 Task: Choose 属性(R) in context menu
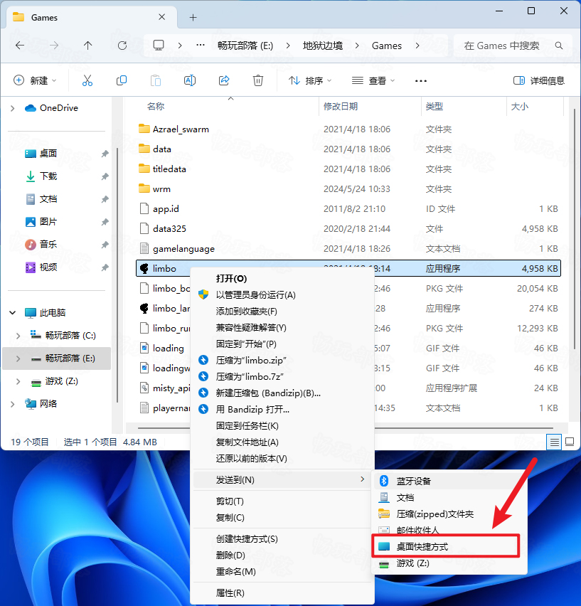pyautogui.click(x=230, y=593)
